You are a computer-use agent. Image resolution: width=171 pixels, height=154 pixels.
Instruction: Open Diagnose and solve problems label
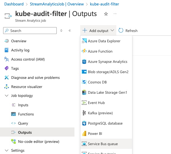[x=36, y=77]
